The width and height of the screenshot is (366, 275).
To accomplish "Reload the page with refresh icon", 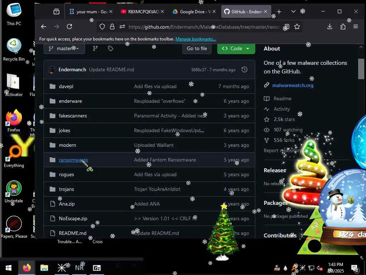I will click(x=69, y=26).
